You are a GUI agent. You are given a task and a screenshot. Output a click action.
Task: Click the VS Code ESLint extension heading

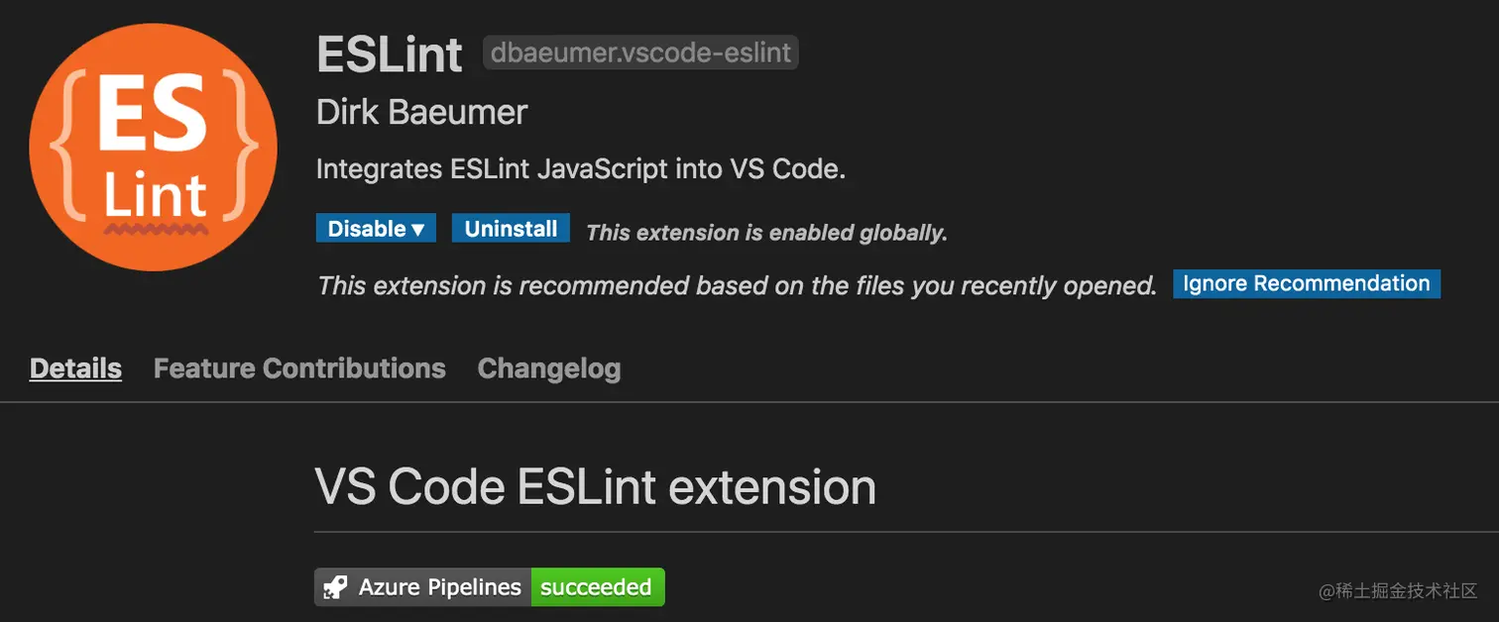click(595, 487)
